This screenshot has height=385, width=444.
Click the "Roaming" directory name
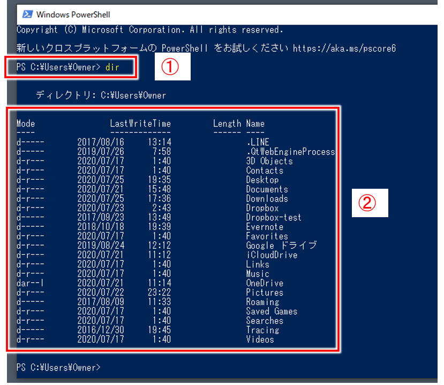262,302
